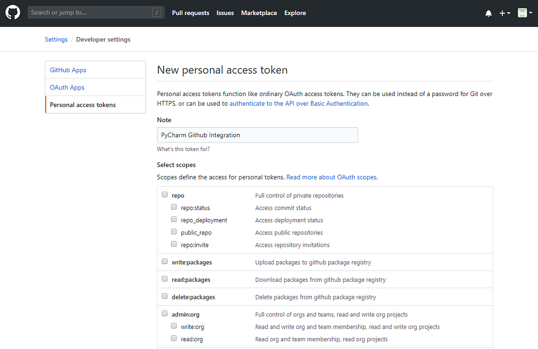Check the repo:status scope
538x349 pixels.
click(x=174, y=207)
